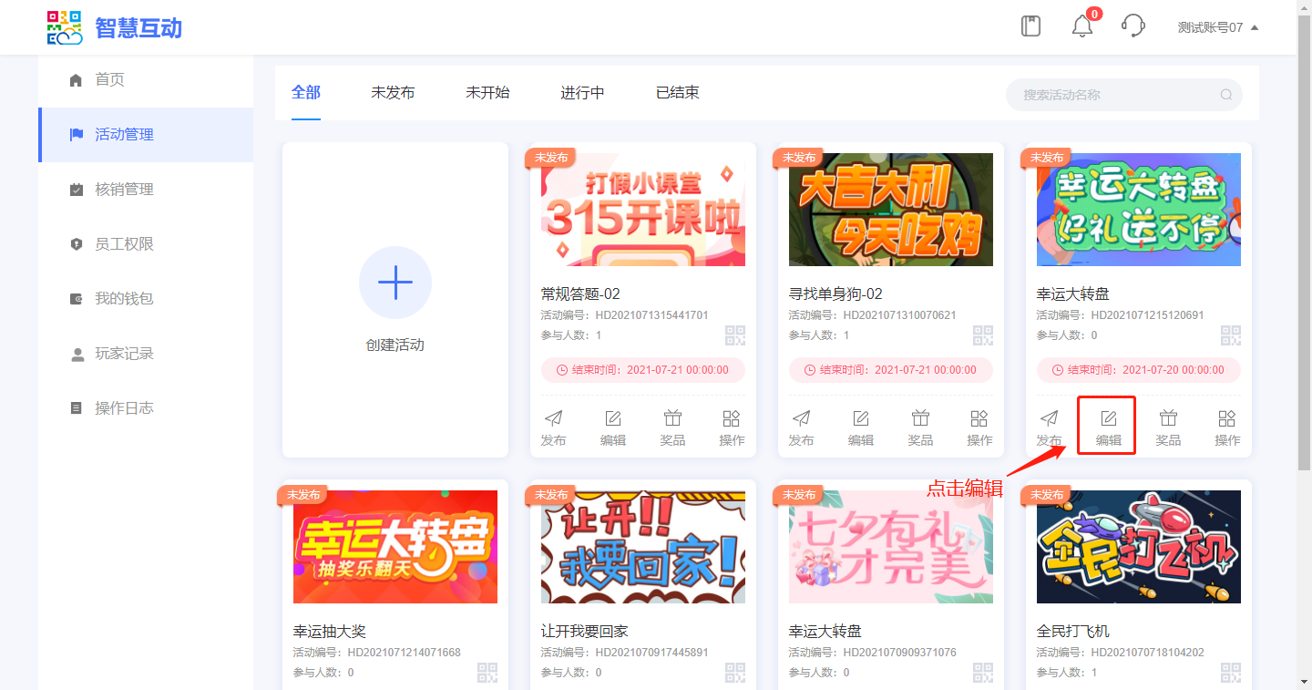Open customer service headset icon
This screenshot has height=690, width=1312.
pyautogui.click(x=1133, y=26)
